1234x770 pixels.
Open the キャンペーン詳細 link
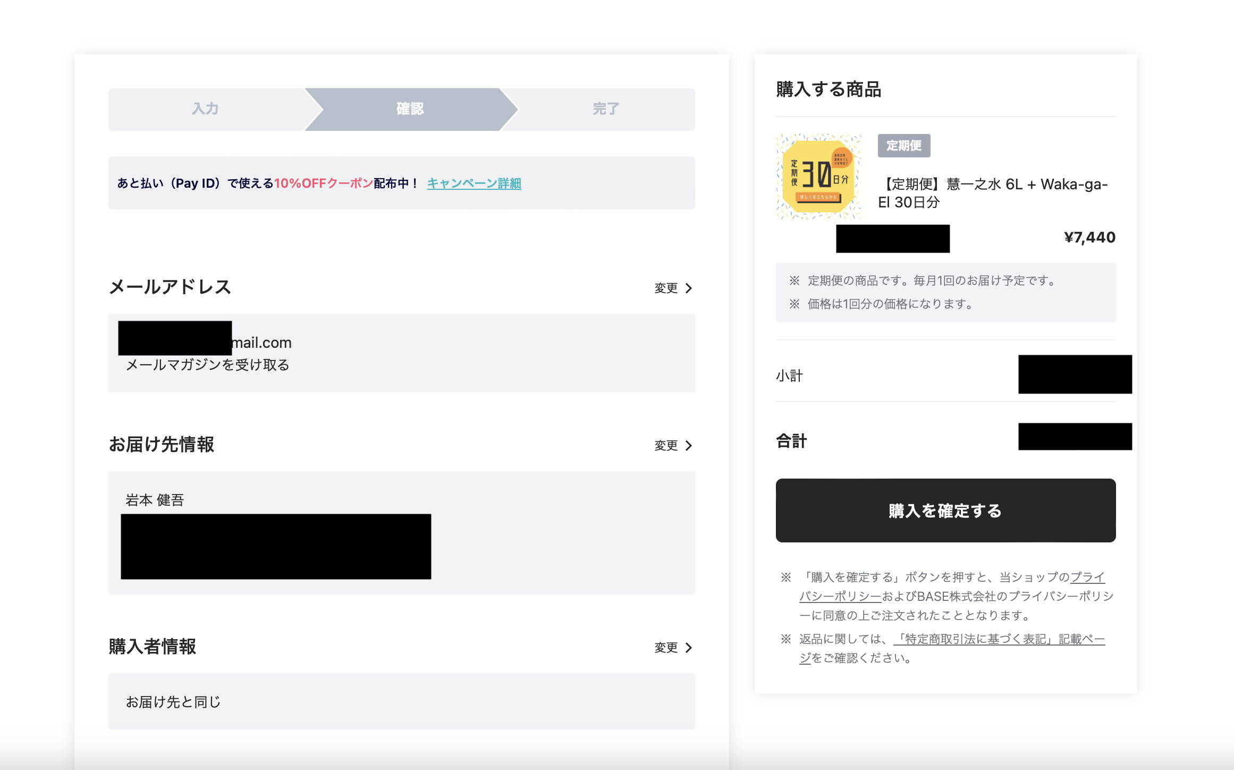474,183
